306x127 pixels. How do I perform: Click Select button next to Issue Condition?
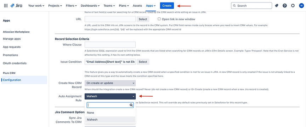(x=143, y=62)
